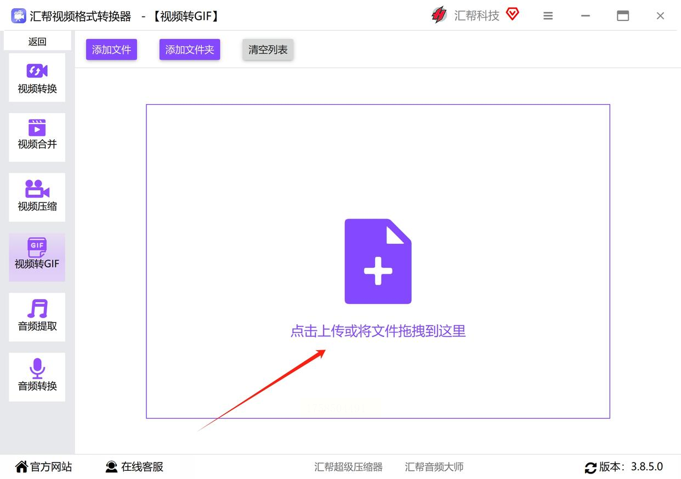Click the 清空列表 button
The width and height of the screenshot is (681, 479).
coord(268,49)
